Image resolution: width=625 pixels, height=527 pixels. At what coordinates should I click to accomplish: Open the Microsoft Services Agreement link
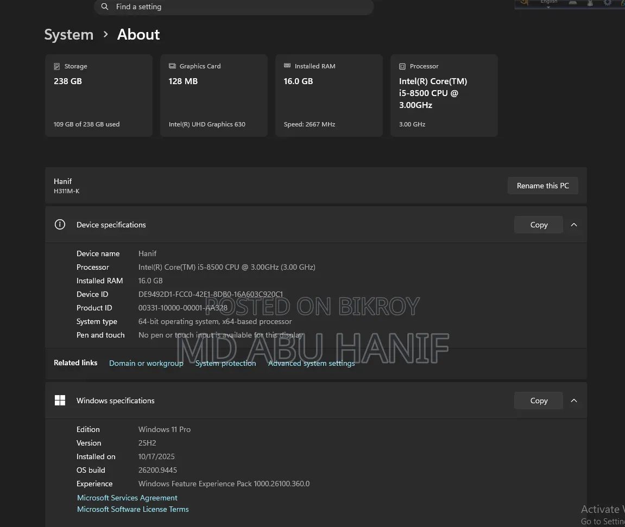coord(127,498)
